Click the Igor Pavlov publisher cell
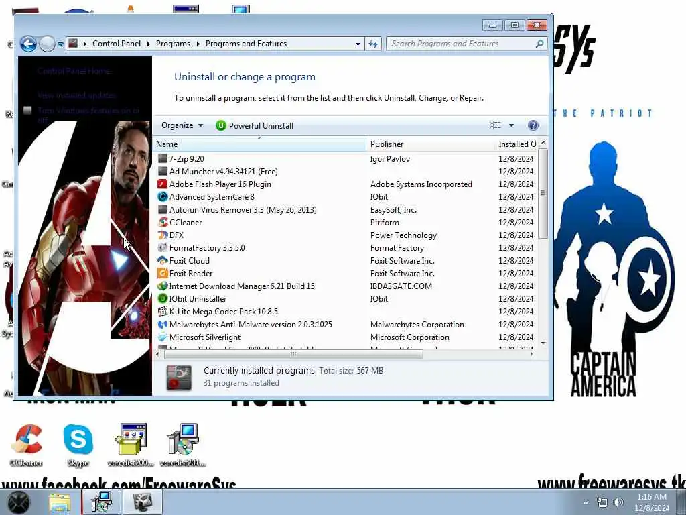686x515 pixels. (390, 158)
